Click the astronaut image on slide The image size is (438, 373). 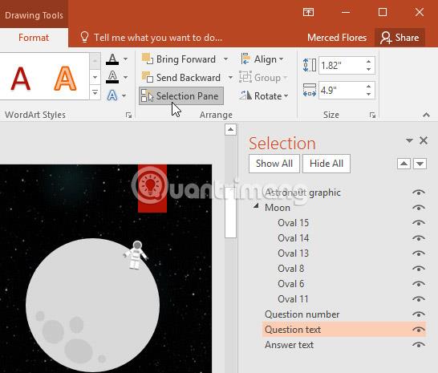tap(136, 255)
